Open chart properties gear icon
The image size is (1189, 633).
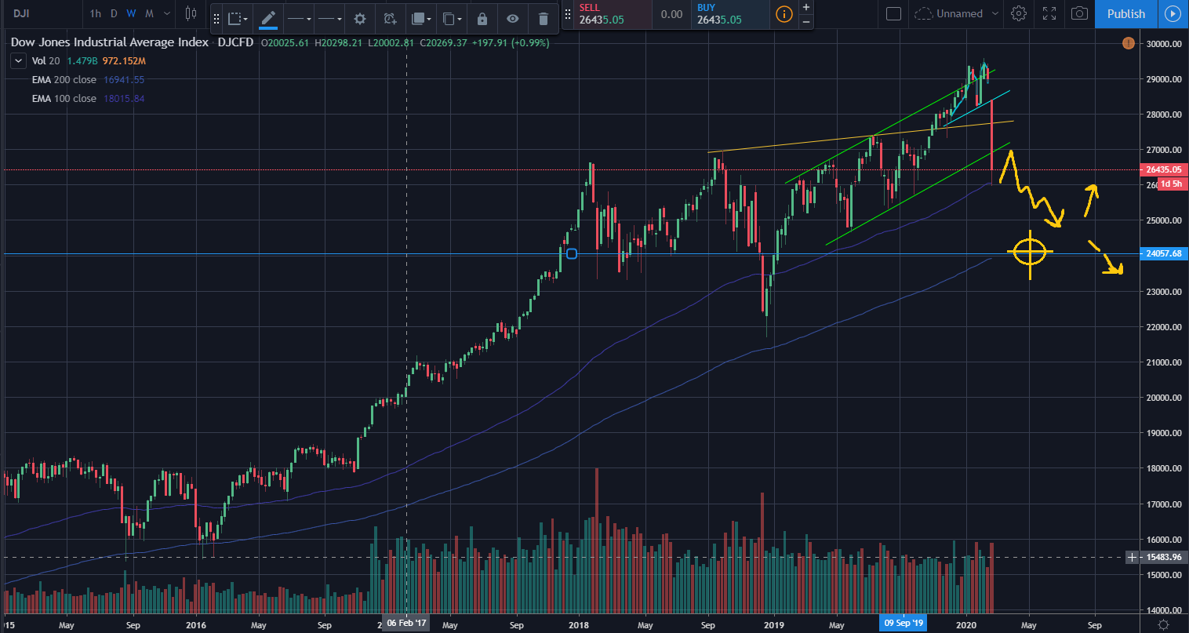1019,13
